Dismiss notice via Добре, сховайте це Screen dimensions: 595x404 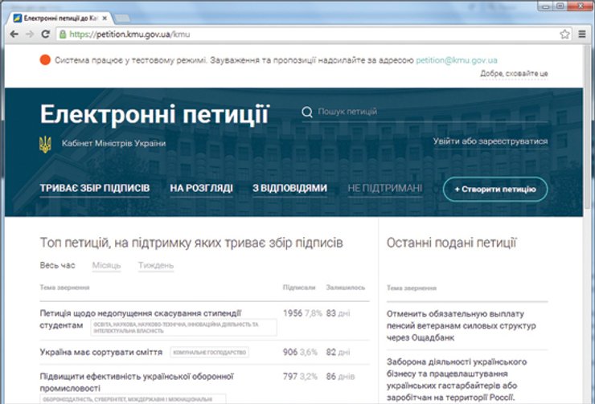514,73
